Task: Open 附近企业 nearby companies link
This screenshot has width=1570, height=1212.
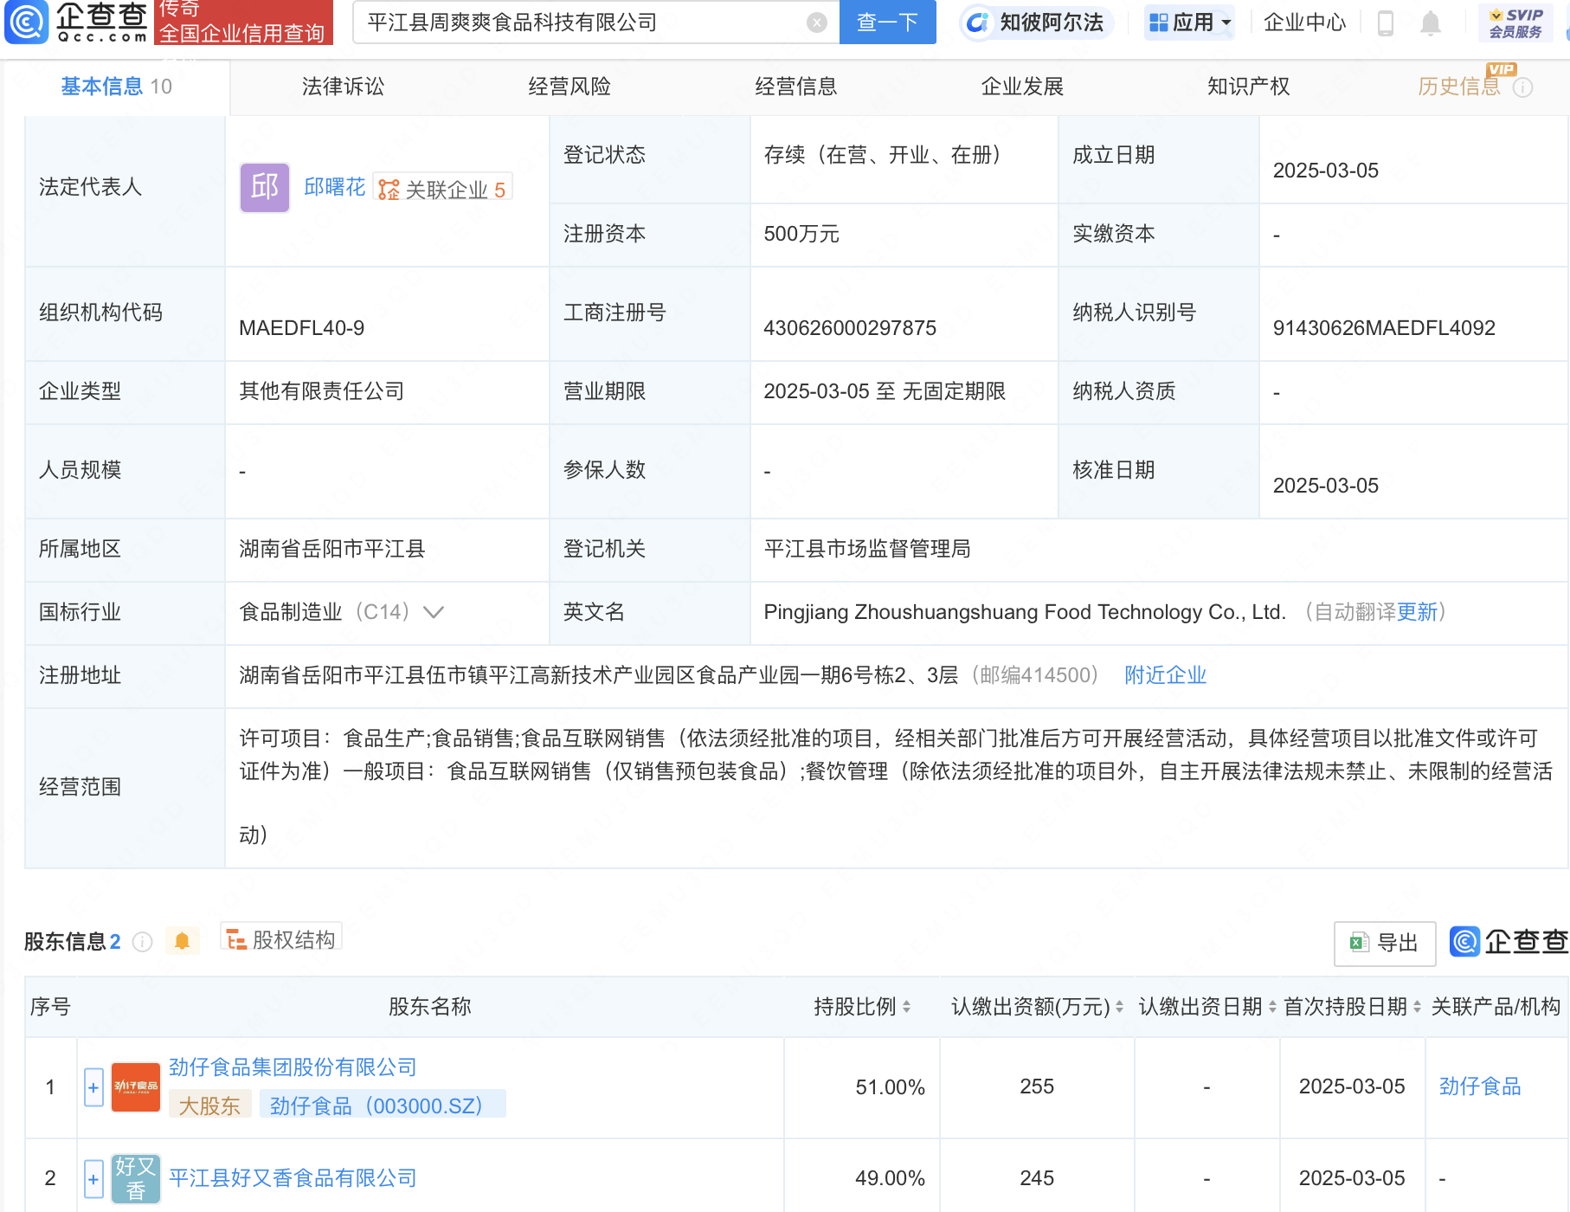Action: [1165, 675]
